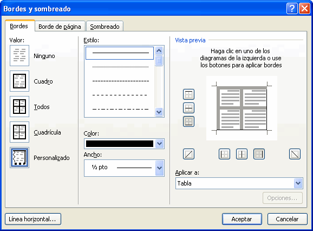Click the style list scrollbar thumb
Screen dimensions: 313x231
(159, 61)
